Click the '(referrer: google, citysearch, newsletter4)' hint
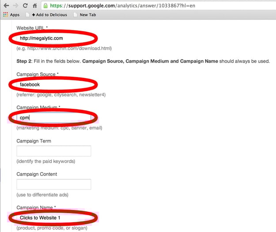This screenshot has height=232, width=276. [61, 94]
